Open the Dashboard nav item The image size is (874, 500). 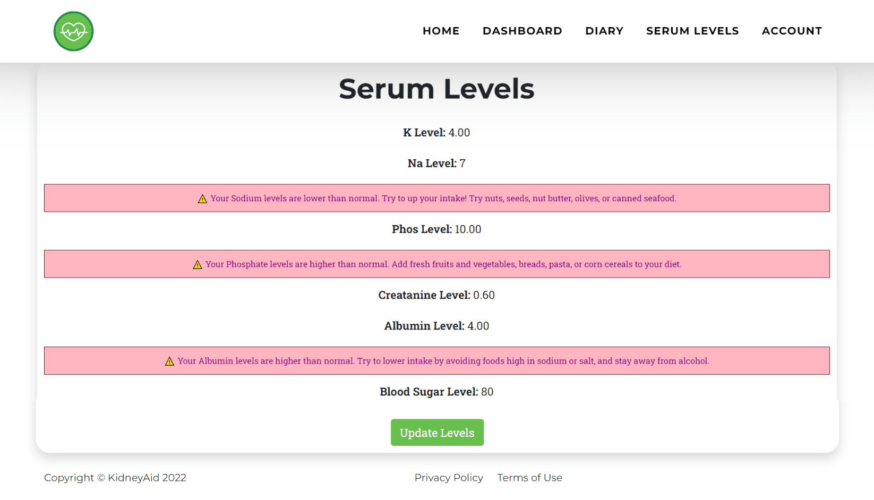click(522, 31)
